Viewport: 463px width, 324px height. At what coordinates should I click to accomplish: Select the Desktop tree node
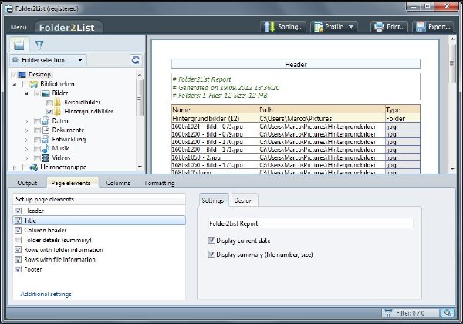point(39,74)
